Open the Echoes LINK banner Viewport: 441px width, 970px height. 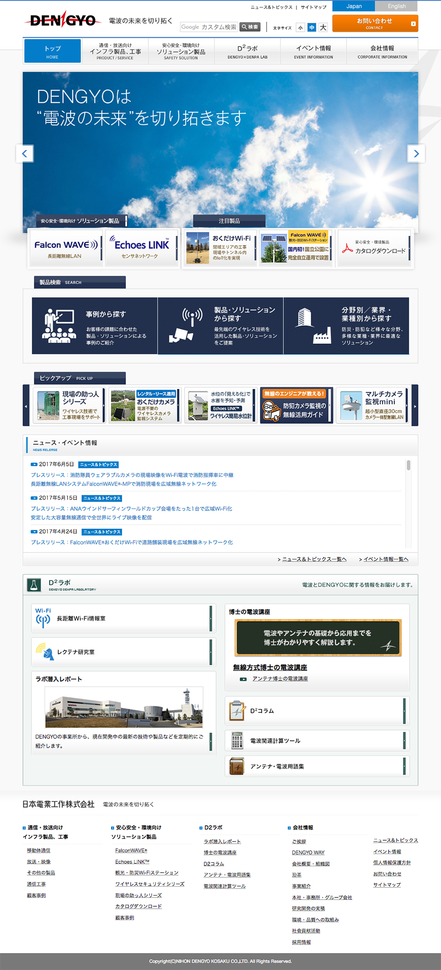(x=142, y=248)
